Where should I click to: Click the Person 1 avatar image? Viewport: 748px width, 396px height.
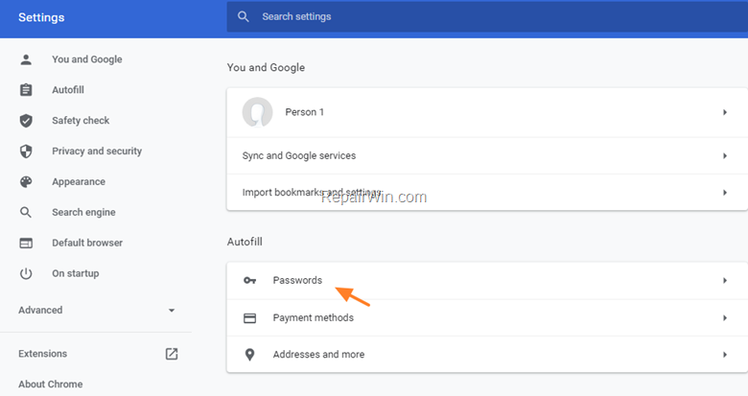[x=257, y=112]
